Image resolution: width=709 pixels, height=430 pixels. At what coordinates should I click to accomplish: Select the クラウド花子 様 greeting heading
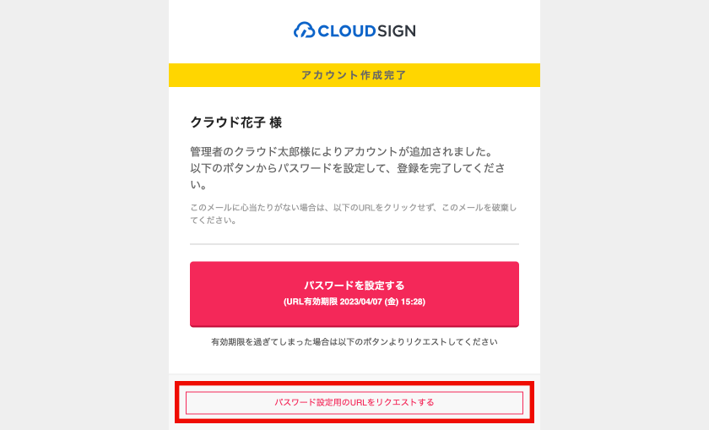235,122
